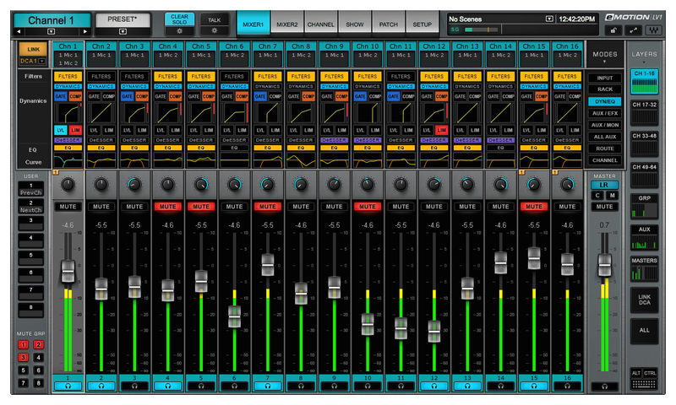Viewport: 676px width, 405px height.
Task: Select the CH 17-32 layer
Action: coord(644,113)
